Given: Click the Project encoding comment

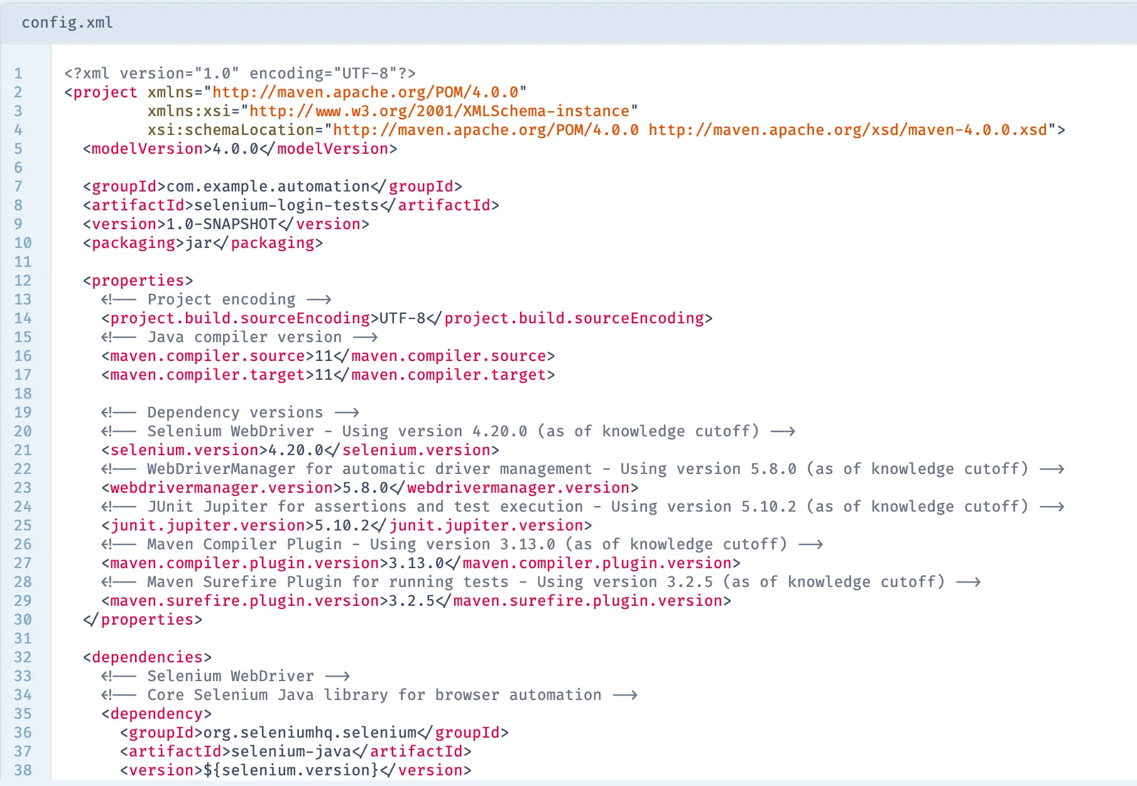Looking at the screenshot, I should point(217,299).
